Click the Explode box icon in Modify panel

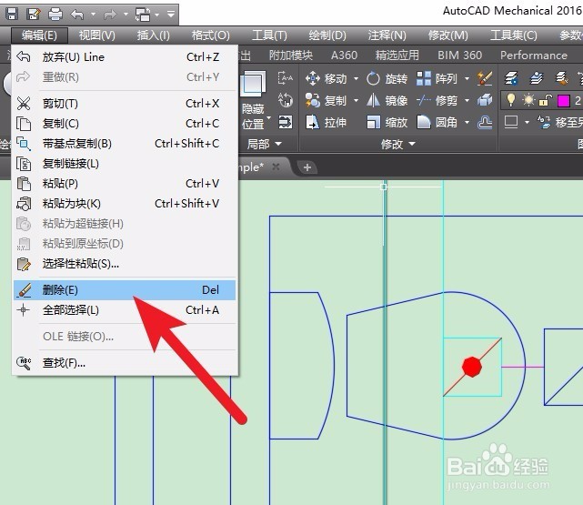tap(485, 100)
